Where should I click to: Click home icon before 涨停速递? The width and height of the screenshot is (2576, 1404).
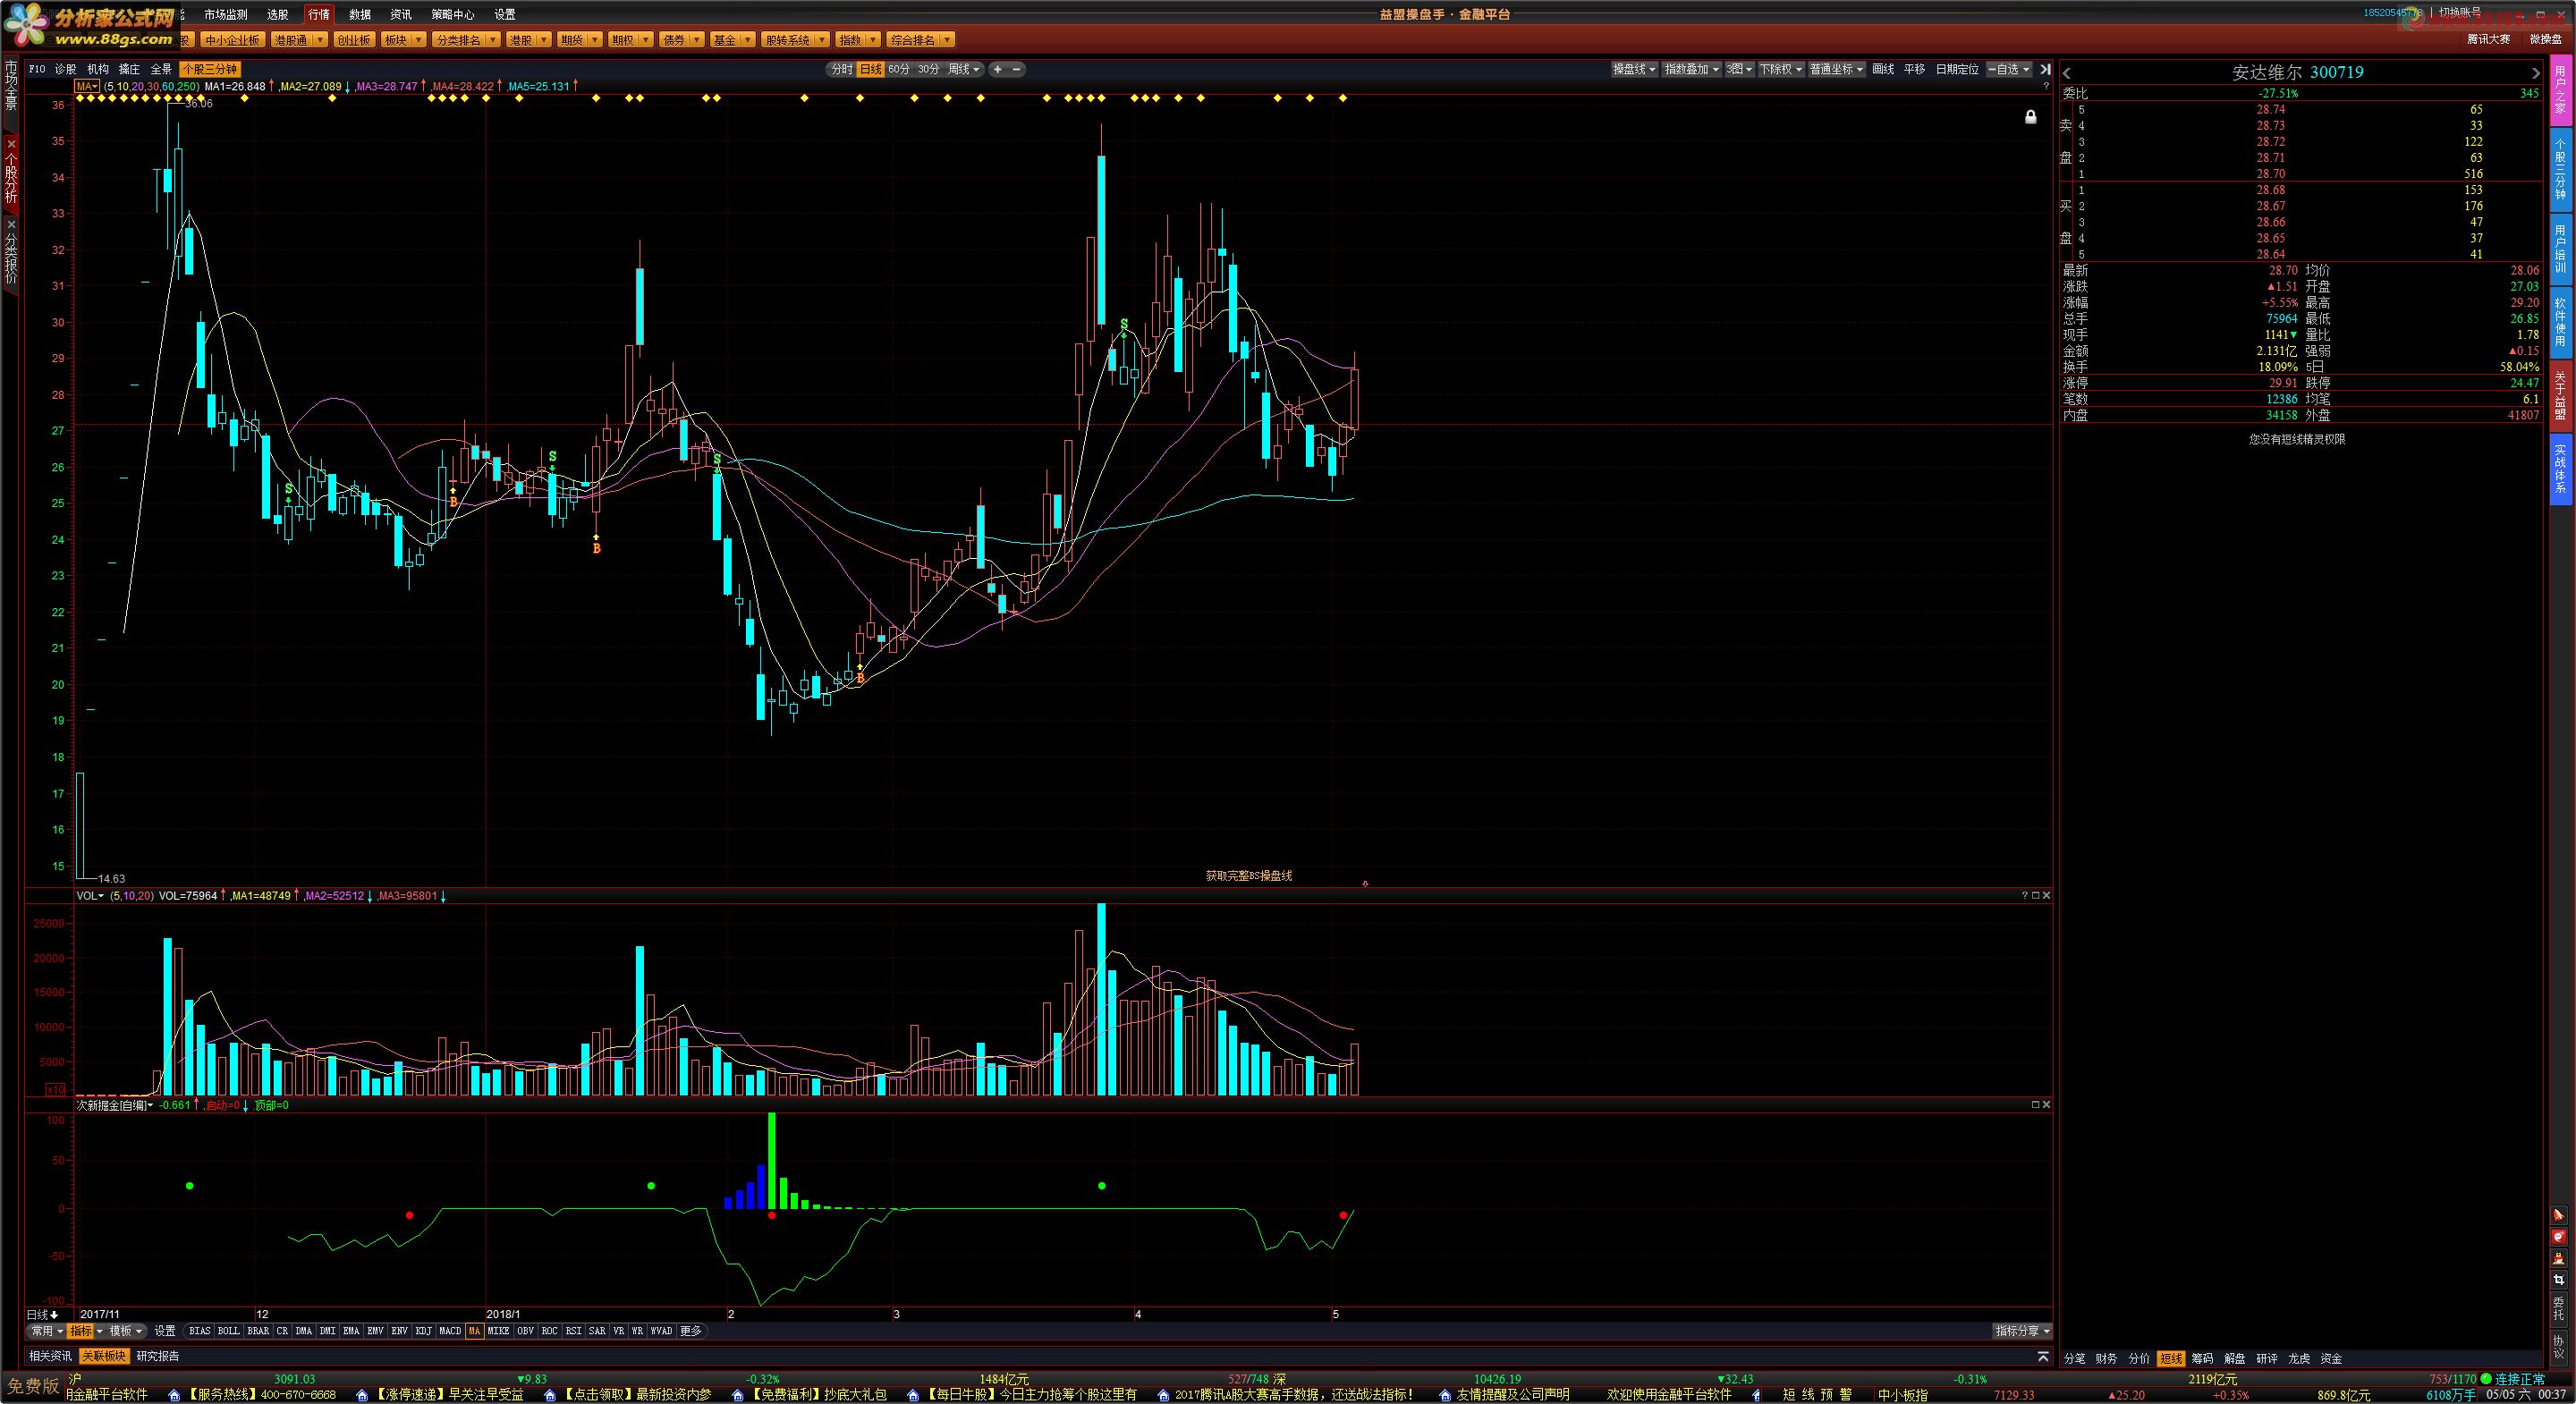click(363, 1395)
